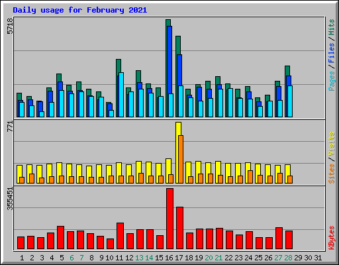The height and width of the screenshot is (265, 339).
Task: Select day 17 on the x-axis
Action: point(179,258)
